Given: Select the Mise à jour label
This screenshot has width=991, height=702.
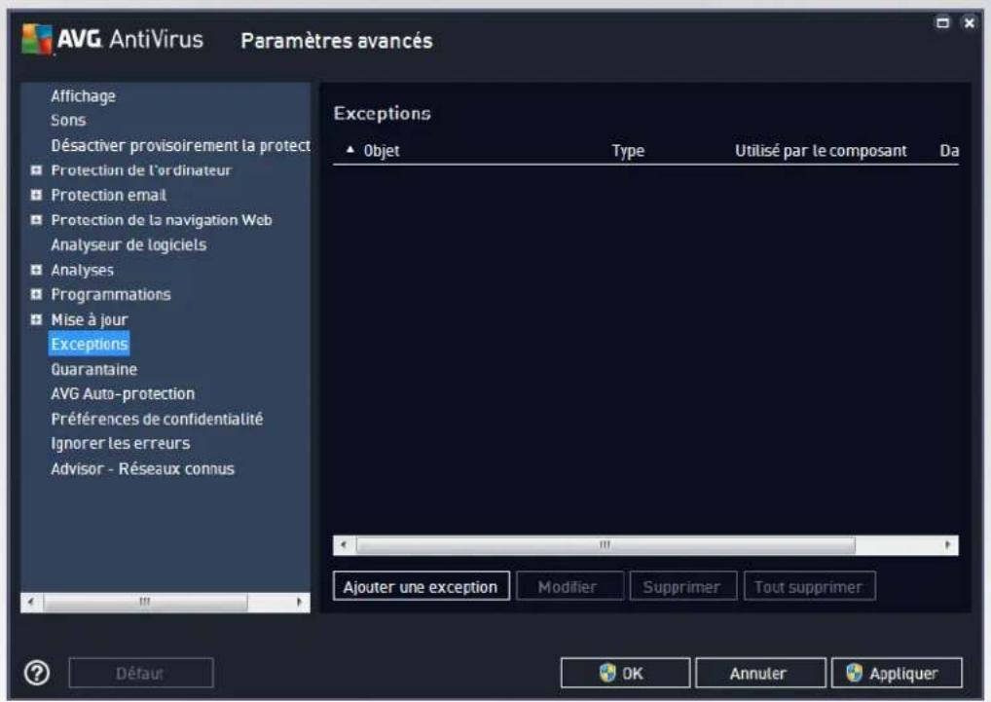Looking at the screenshot, I should click(90, 319).
